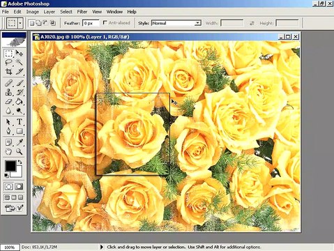Screen dimensions: 334x251
Task: Select New selection mode button
Action: tap(32, 23)
